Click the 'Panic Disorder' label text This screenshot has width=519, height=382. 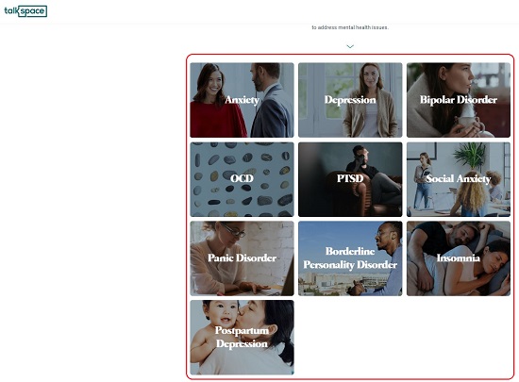tap(242, 257)
